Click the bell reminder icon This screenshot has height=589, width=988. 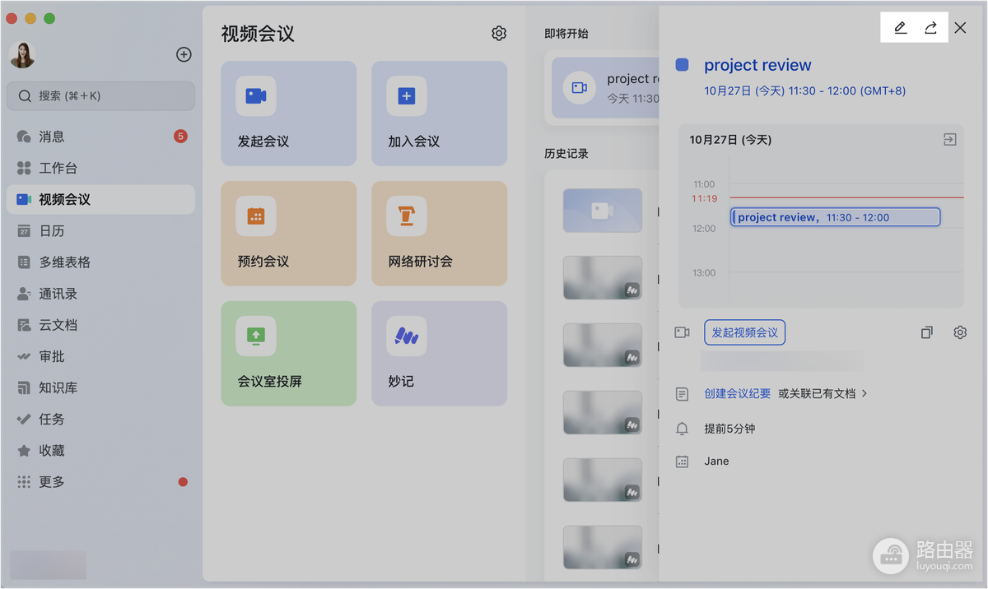tap(682, 429)
